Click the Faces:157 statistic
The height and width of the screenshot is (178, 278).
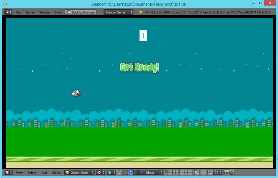tap(178, 12)
